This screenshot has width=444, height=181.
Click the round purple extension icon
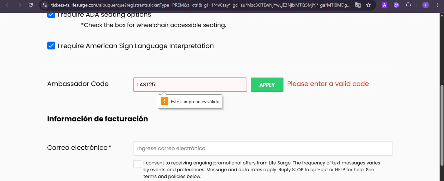[x=396, y=5]
